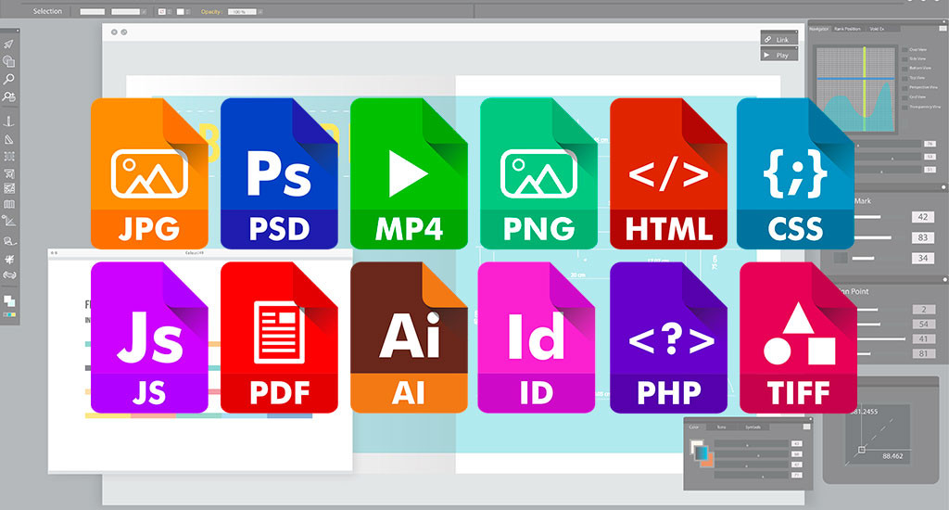949x510 pixels.
Task: Click the first blank input field in the top bar
Action: [x=92, y=11]
